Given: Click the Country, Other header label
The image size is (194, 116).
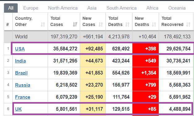Looking at the screenshot, I should tap(24, 21).
